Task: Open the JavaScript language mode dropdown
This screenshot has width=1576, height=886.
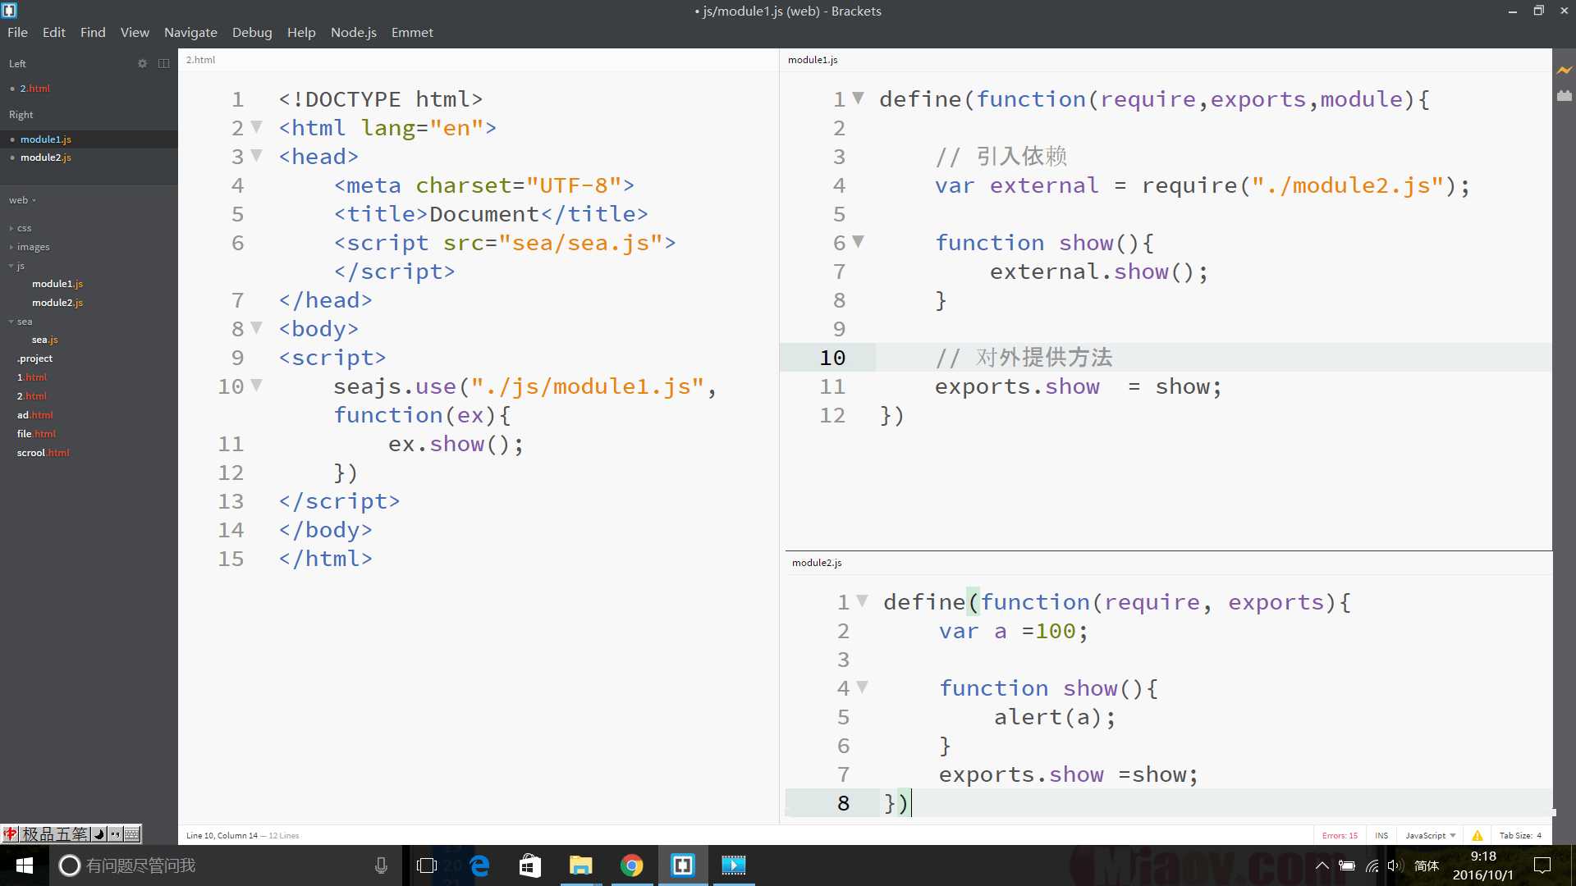Action: (x=1430, y=835)
